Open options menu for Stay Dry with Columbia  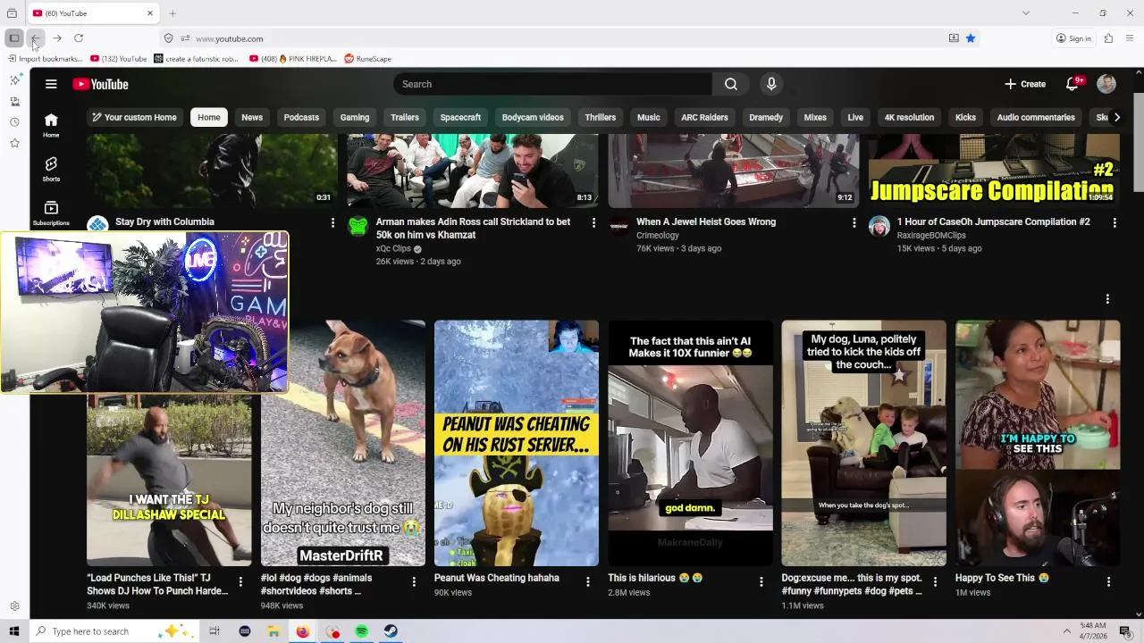pos(332,222)
